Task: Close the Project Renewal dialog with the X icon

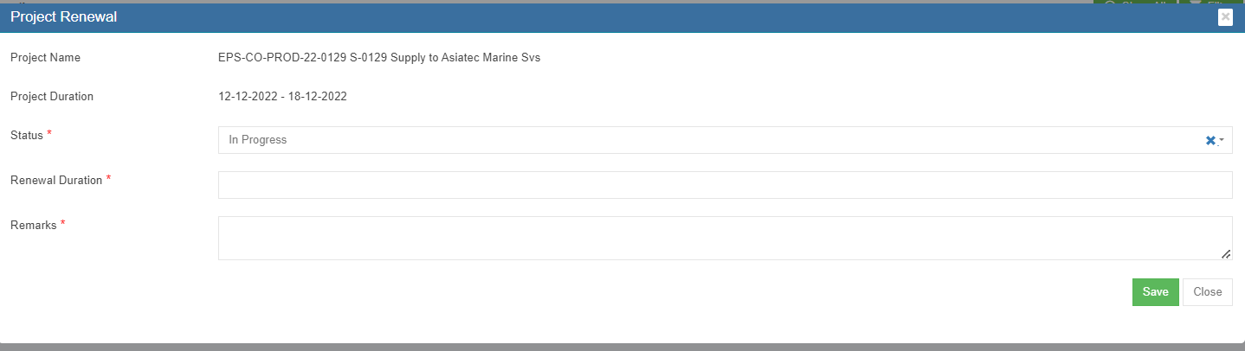Action: [1224, 16]
